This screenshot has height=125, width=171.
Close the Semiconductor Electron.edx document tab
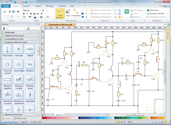point(74,25)
